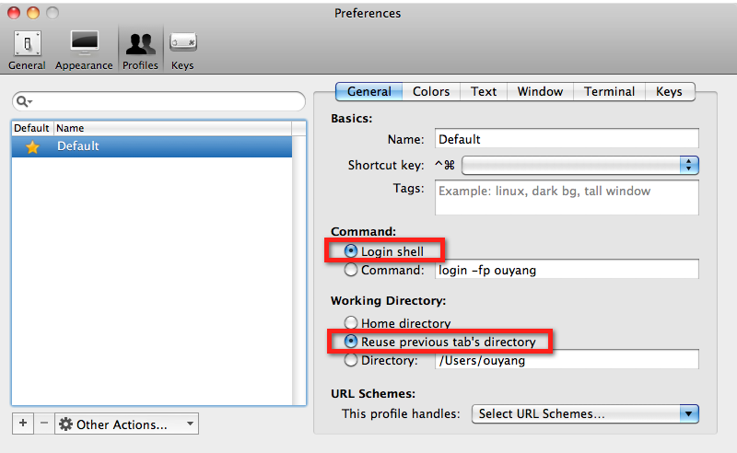The image size is (737, 453).
Task: Open the Keys preferences toolbar icon
Action: click(x=182, y=49)
